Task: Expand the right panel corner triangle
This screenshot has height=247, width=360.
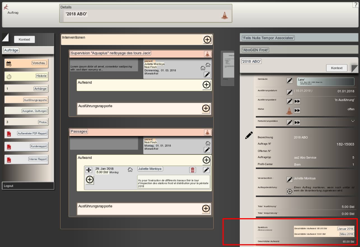Action: click(x=355, y=69)
